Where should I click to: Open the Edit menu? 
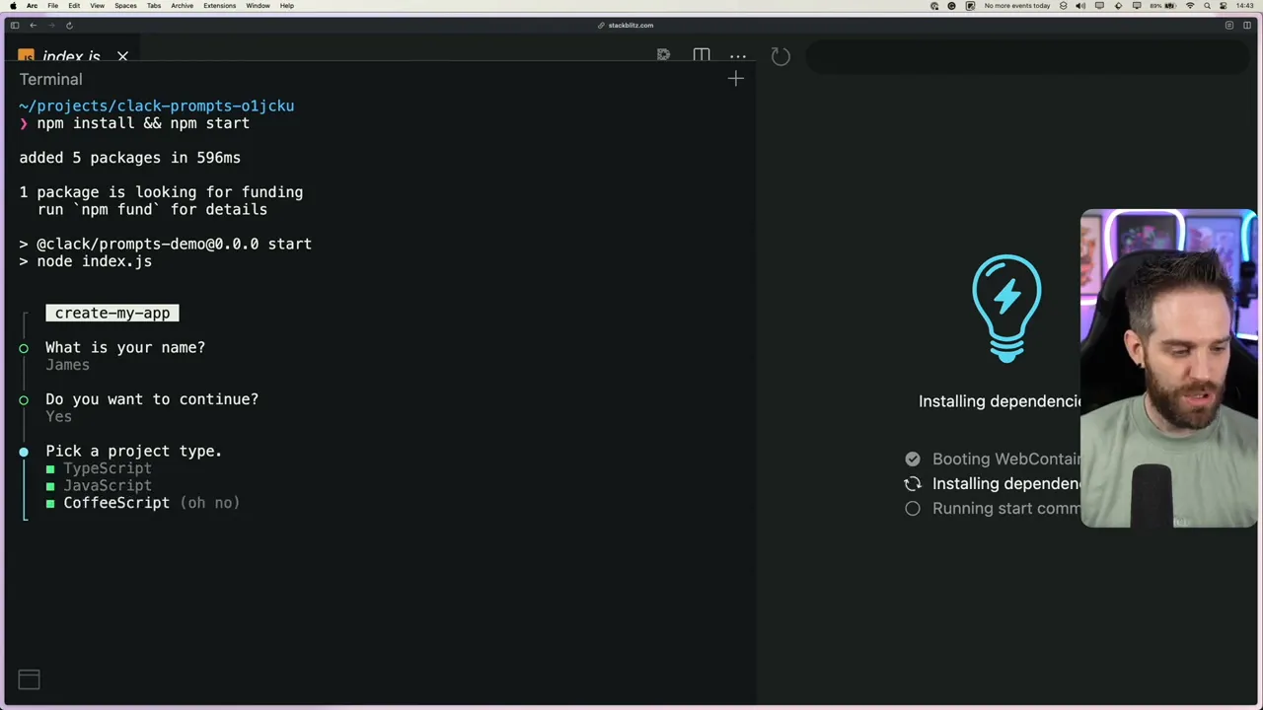coord(74,6)
